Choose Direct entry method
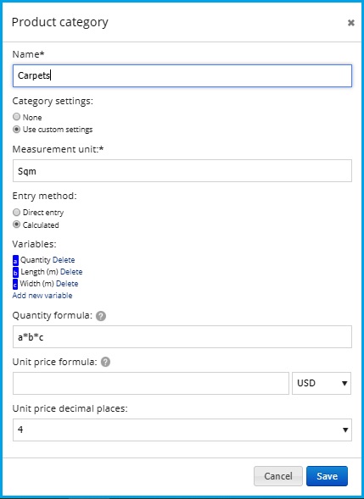364x499 pixels. [x=16, y=213]
